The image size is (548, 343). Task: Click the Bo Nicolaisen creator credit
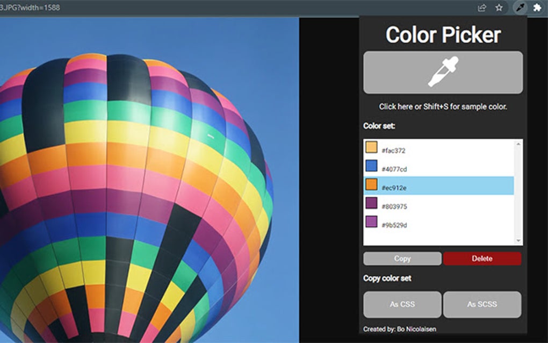400,329
